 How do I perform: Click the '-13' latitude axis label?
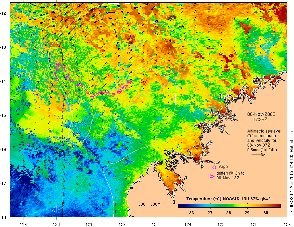pyautogui.click(x=3, y=47)
